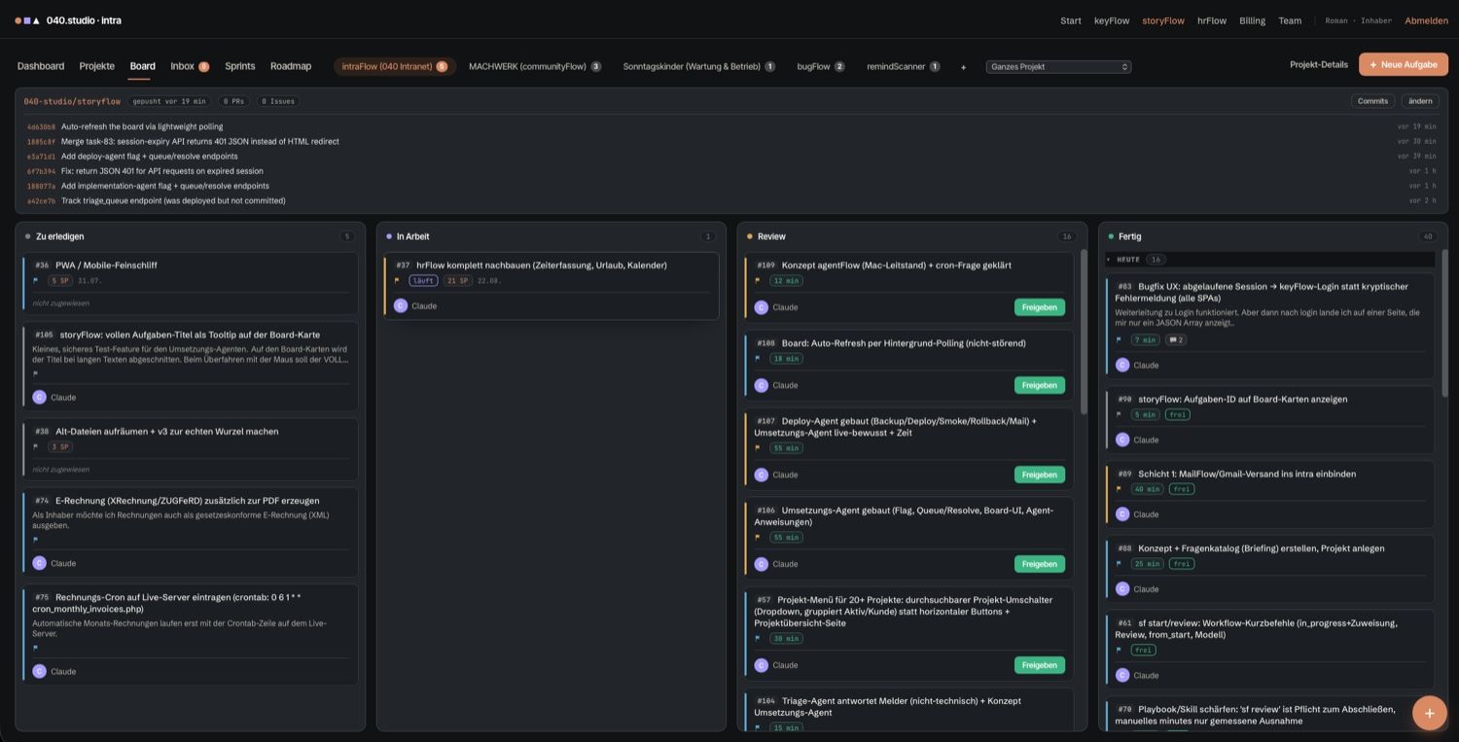The image size is (1459, 742).
Task: Click the 'läuft' status badge on card #37
Action: point(423,281)
